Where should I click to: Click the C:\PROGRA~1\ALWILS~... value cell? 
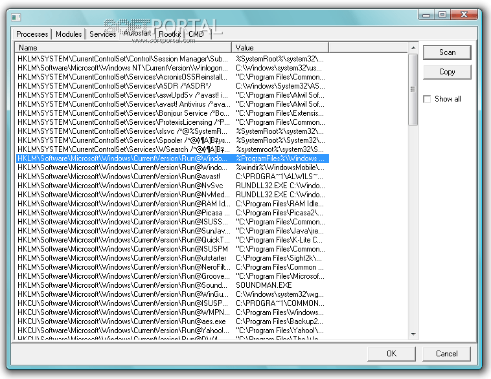click(x=279, y=177)
